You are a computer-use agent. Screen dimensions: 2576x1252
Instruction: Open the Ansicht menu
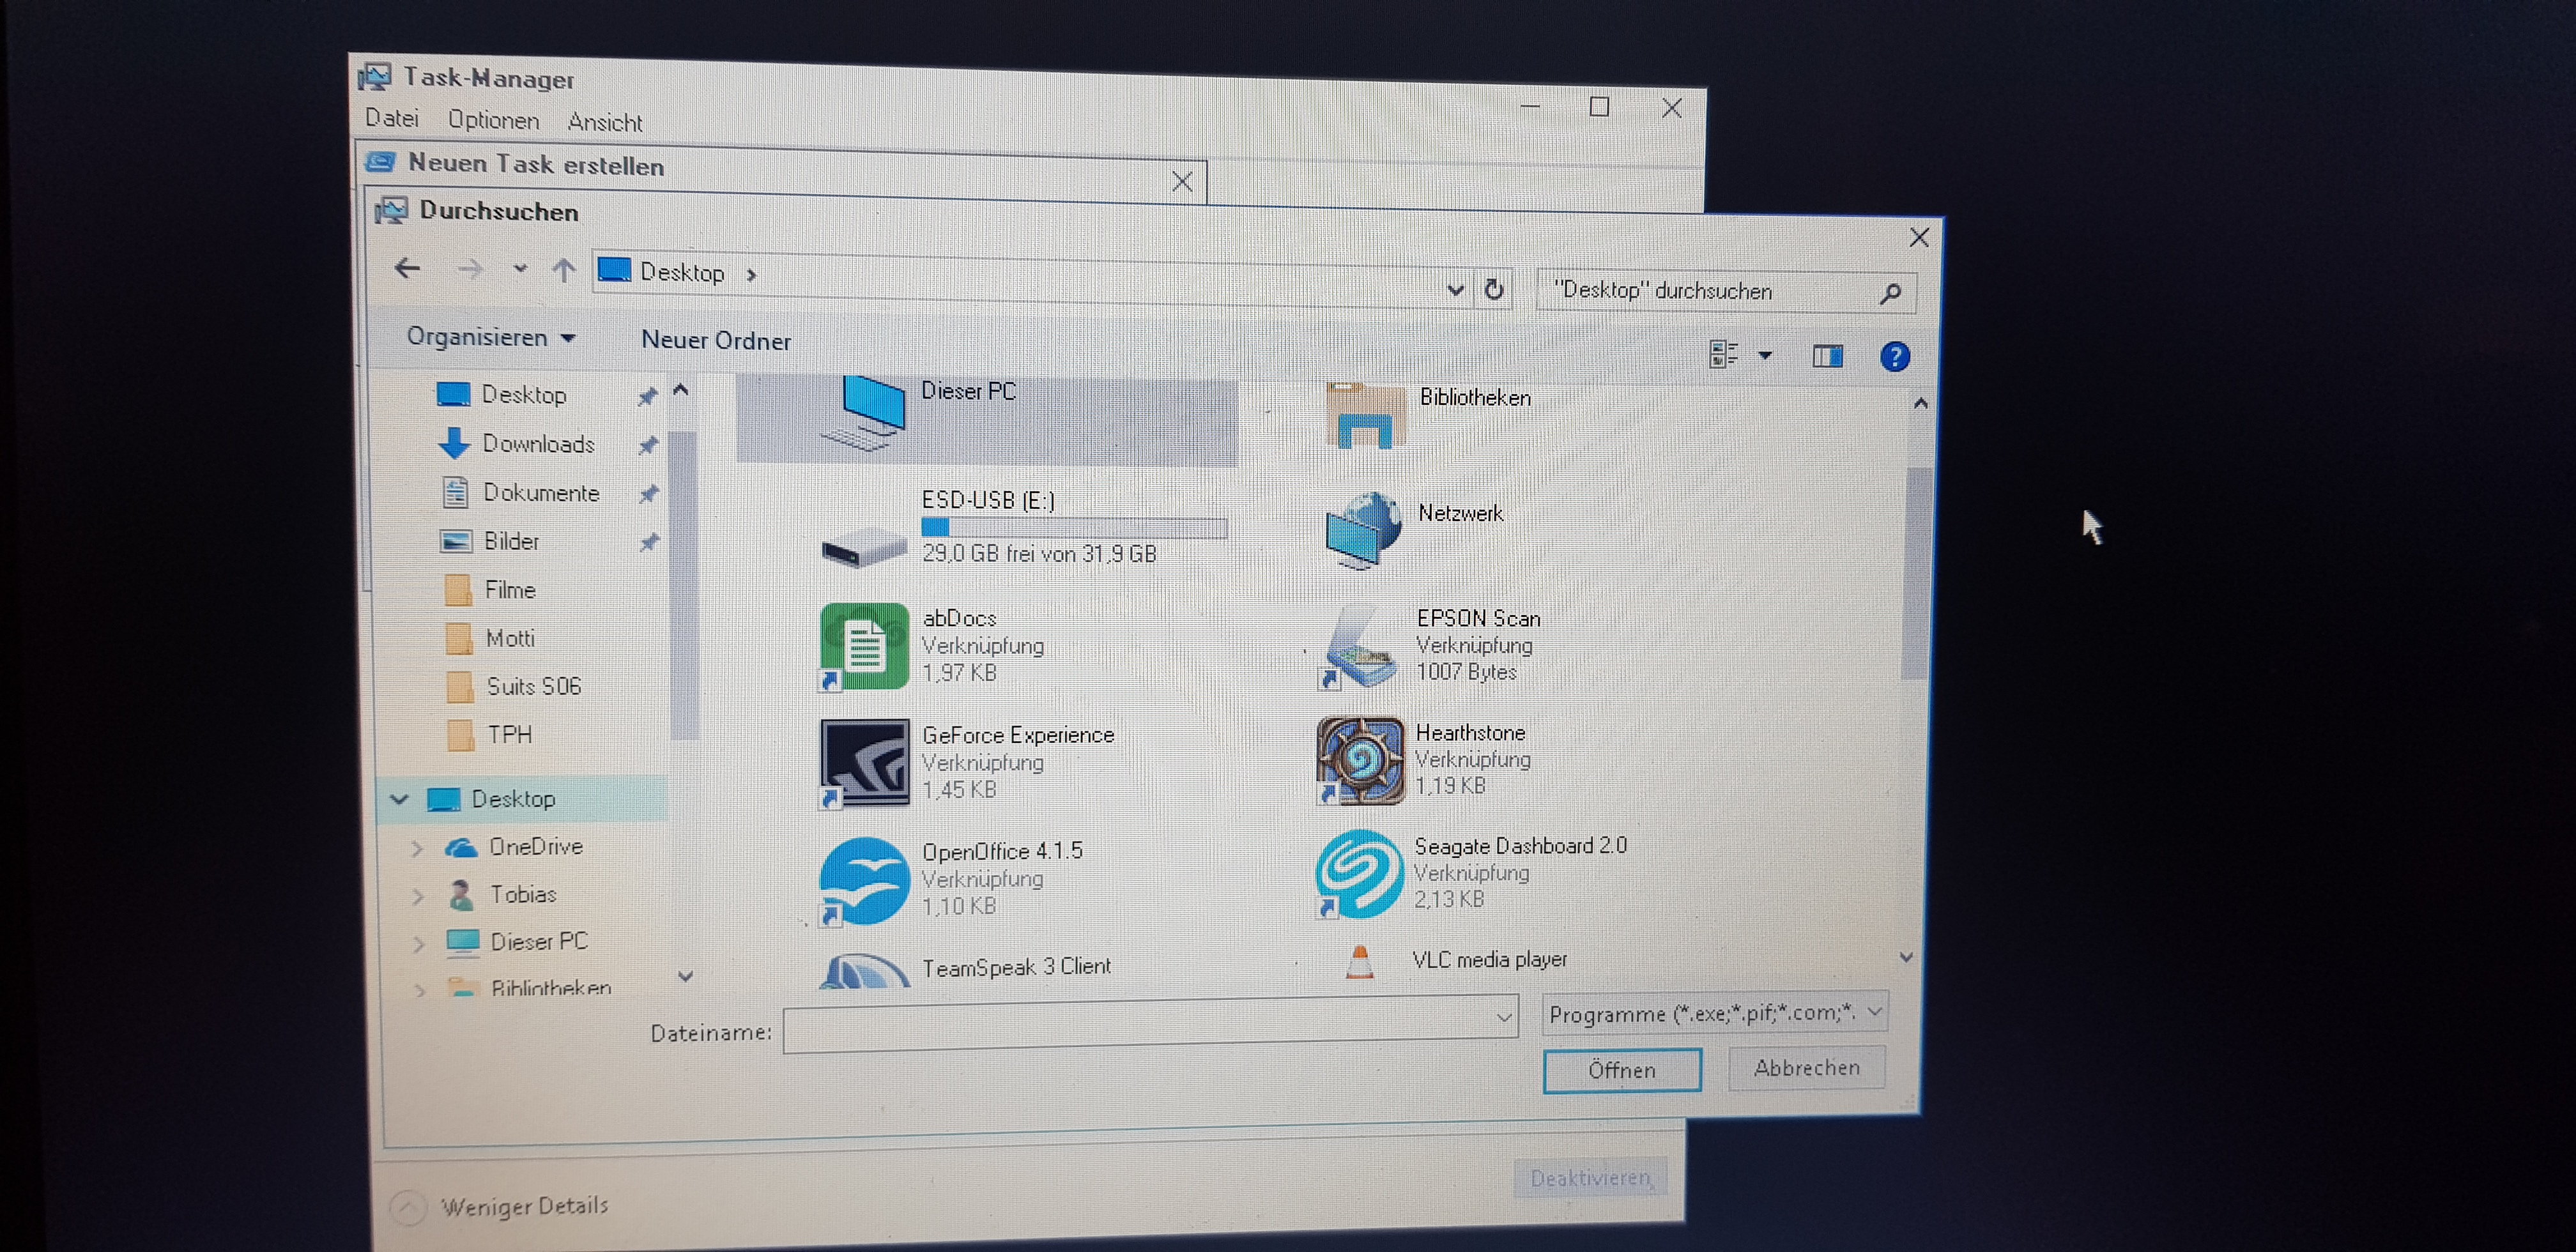604,122
